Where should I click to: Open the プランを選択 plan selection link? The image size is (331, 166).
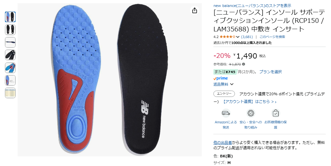point(270,72)
